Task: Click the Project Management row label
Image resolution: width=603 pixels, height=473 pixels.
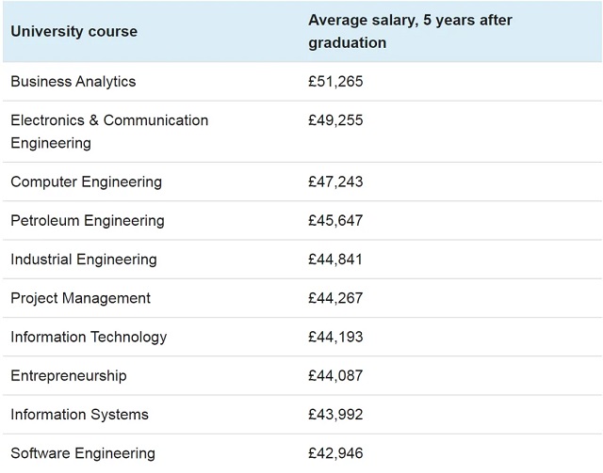Action: [80, 298]
